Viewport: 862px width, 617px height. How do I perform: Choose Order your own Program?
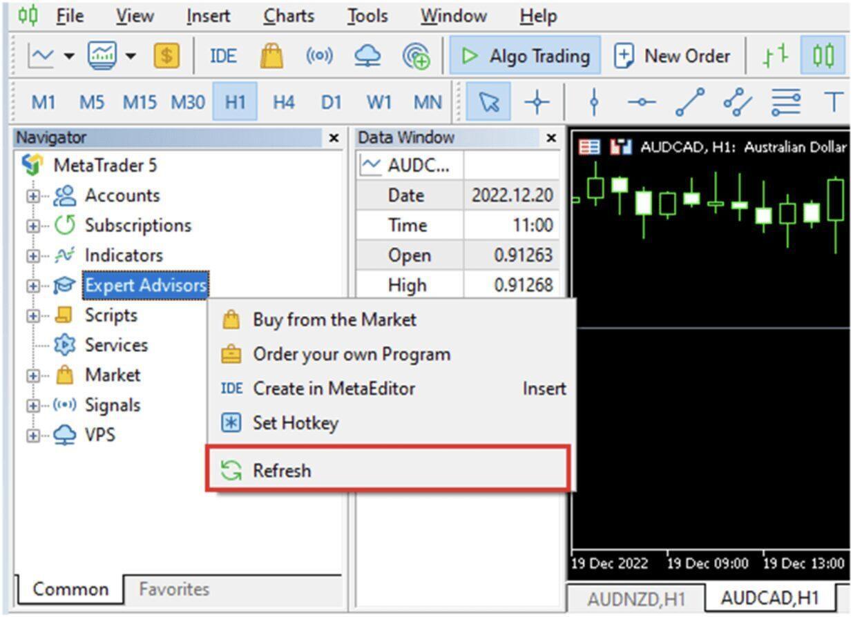(391, 354)
